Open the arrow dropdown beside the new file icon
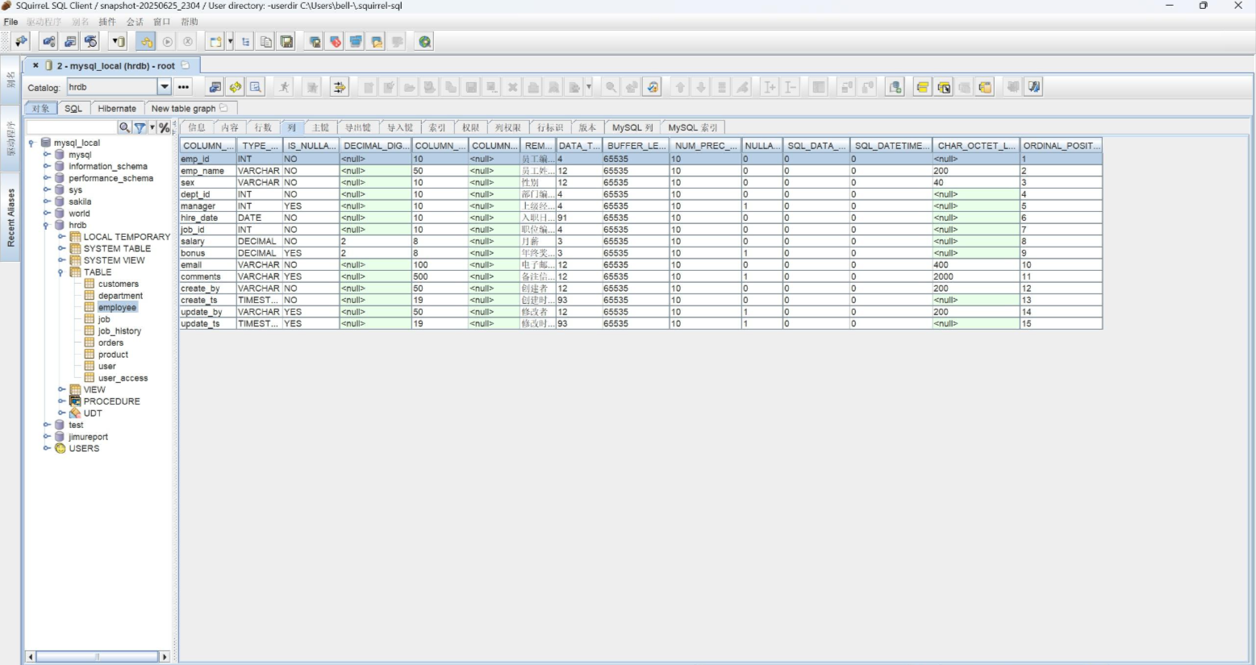The image size is (1256, 665). click(x=230, y=42)
